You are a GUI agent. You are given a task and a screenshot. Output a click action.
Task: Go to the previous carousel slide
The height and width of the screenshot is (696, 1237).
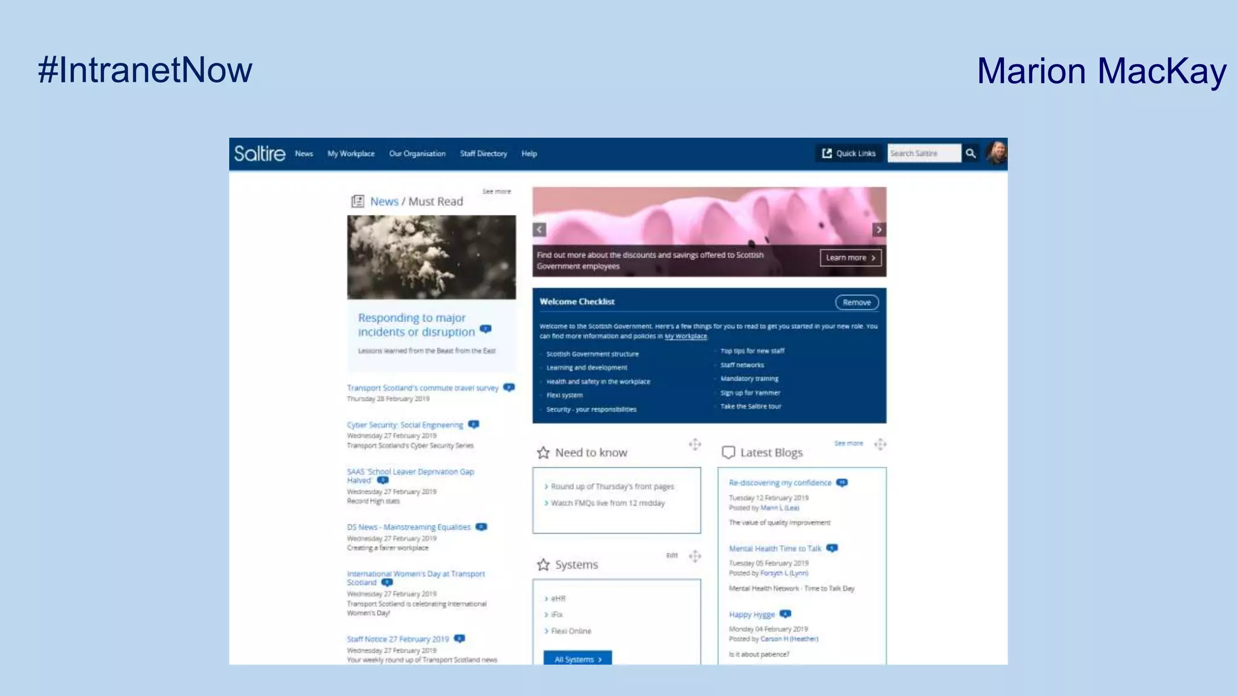(x=539, y=230)
